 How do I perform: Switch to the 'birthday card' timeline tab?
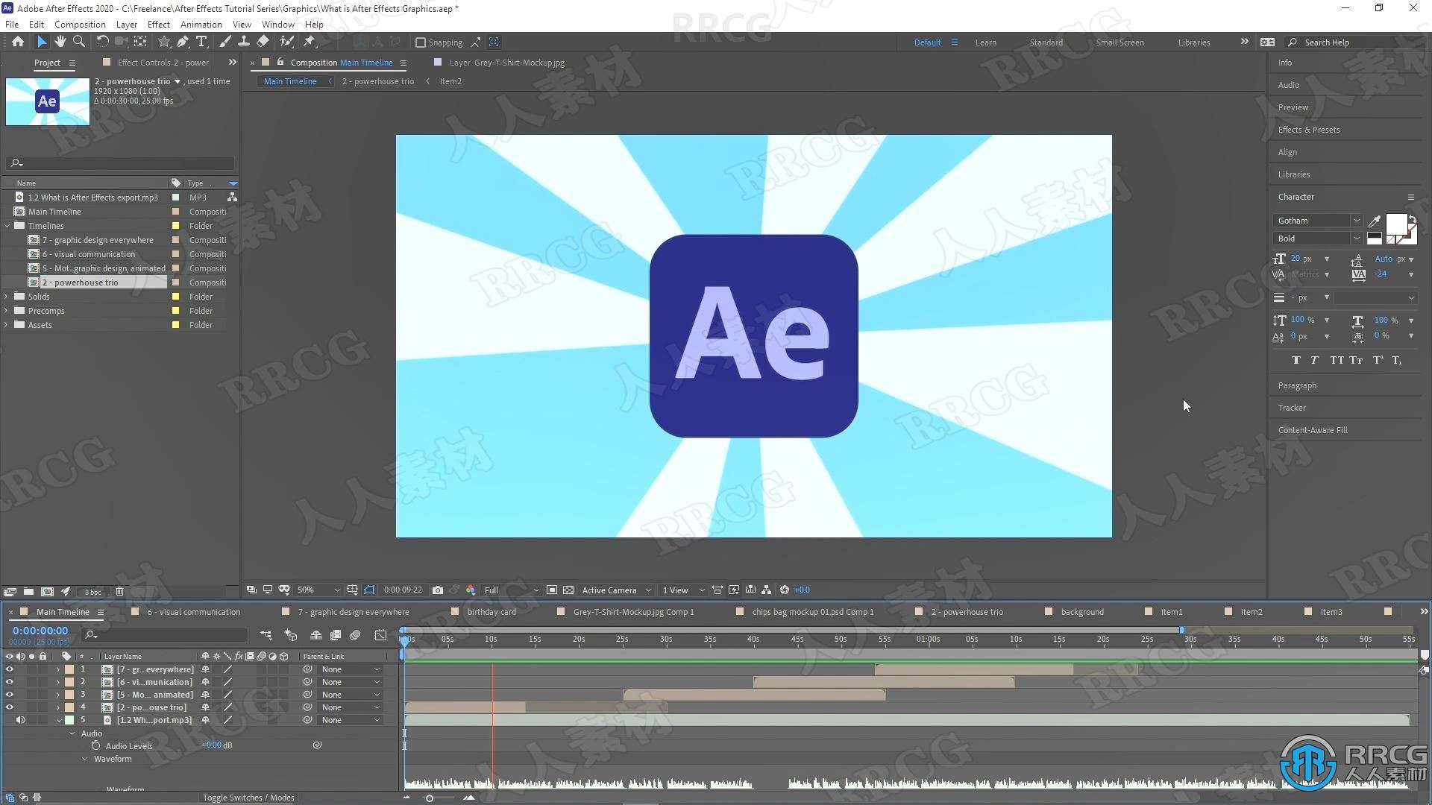[492, 612]
